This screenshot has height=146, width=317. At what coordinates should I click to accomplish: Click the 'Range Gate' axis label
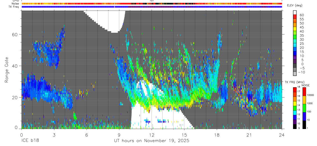tap(7, 70)
